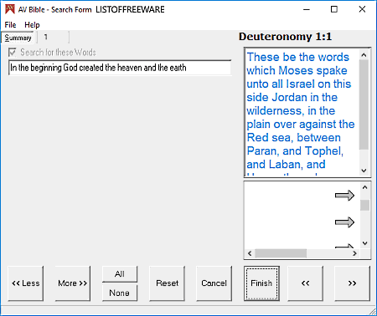Click the verse text scrollbar down arrow
Viewport: 377px width, 316px height.
[364, 171]
